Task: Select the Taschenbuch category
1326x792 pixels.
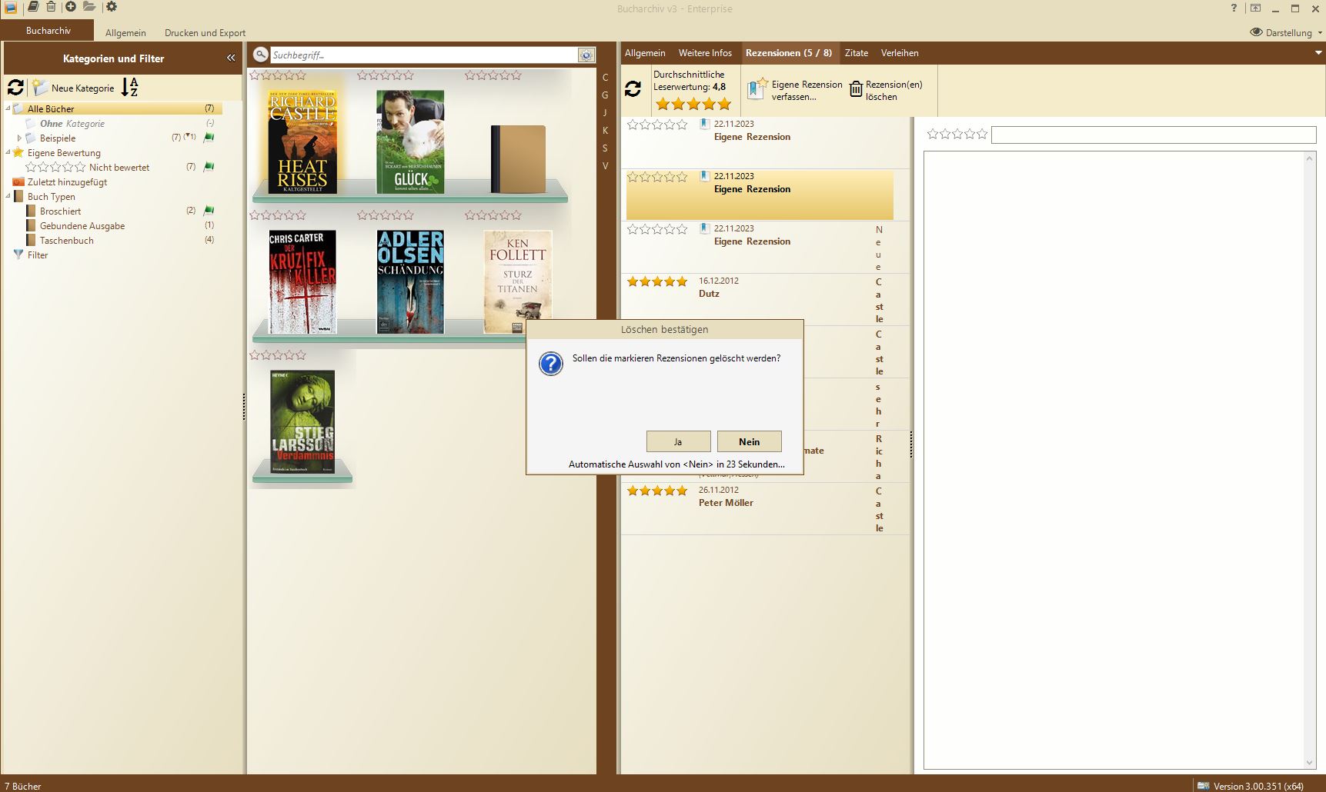Action: 67,240
